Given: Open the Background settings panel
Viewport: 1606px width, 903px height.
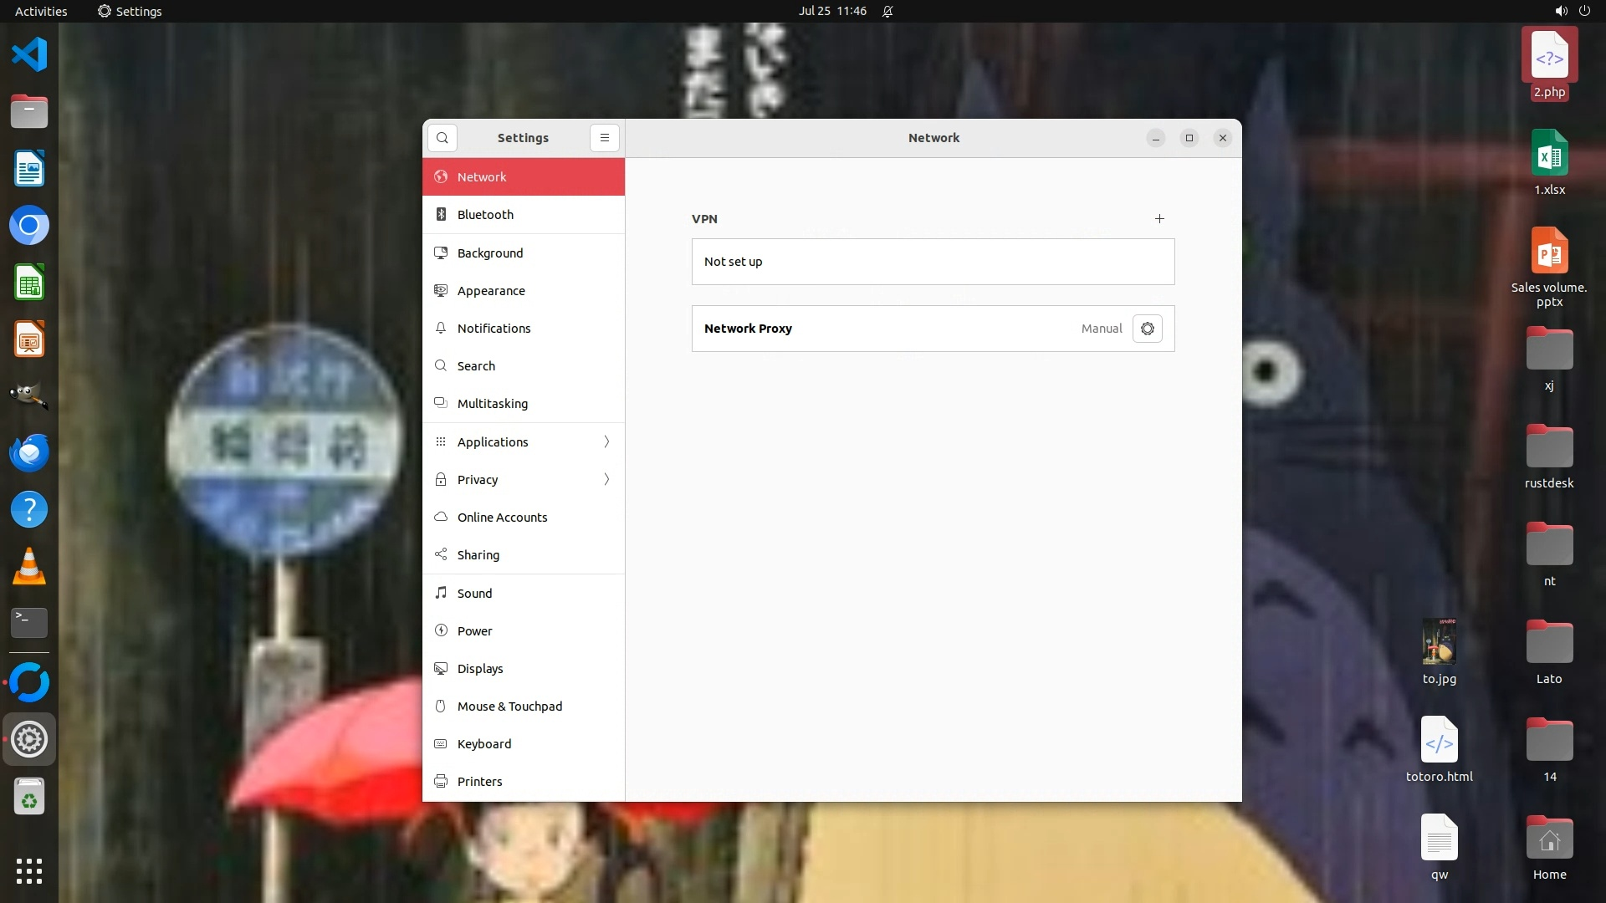Looking at the screenshot, I should (489, 253).
